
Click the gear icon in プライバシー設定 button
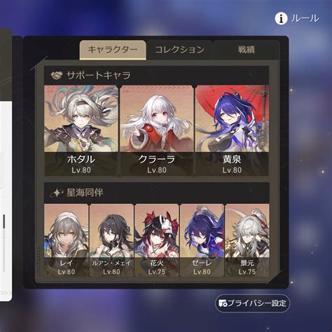(x=223, y=303)
